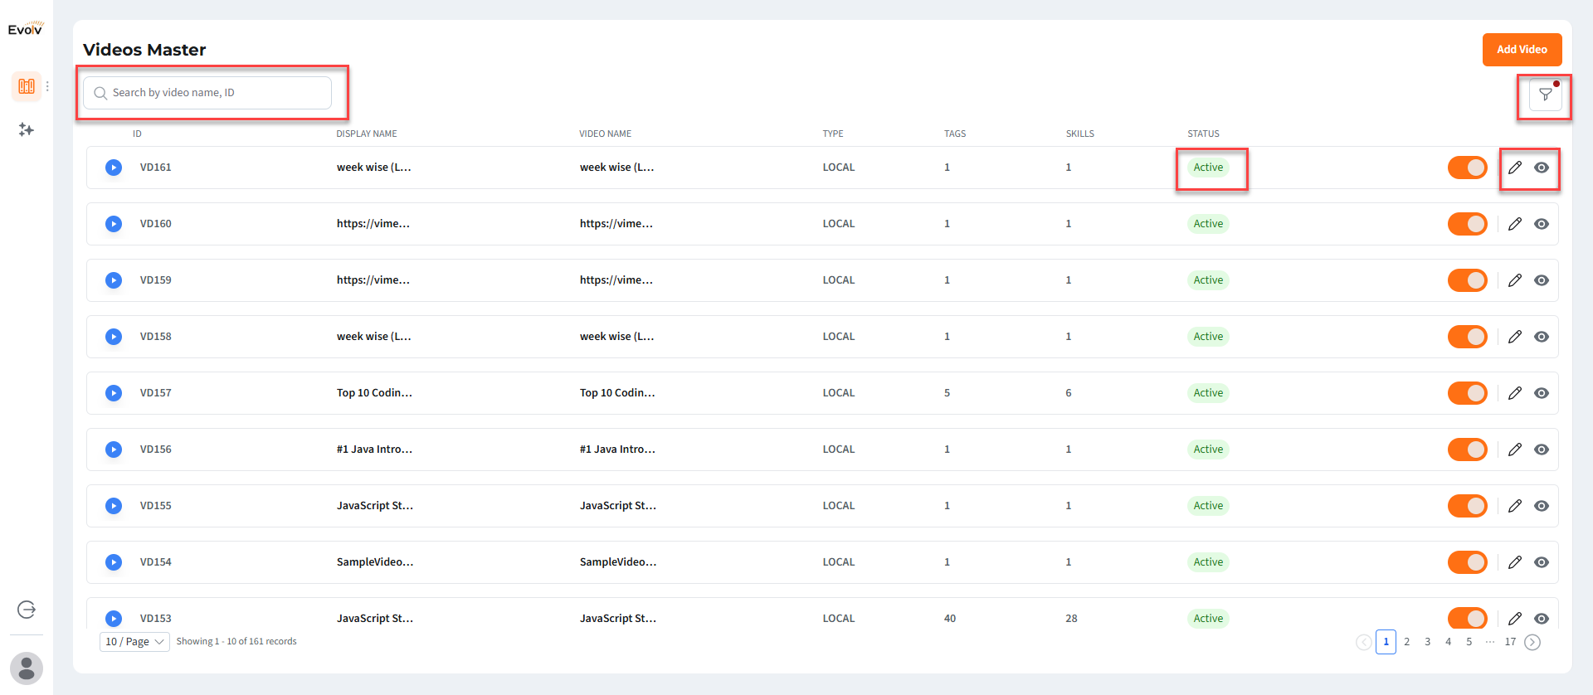Toggle off the VD158 video status
The height and width of the screenshot is (695, 1593).
[1467, 337]
